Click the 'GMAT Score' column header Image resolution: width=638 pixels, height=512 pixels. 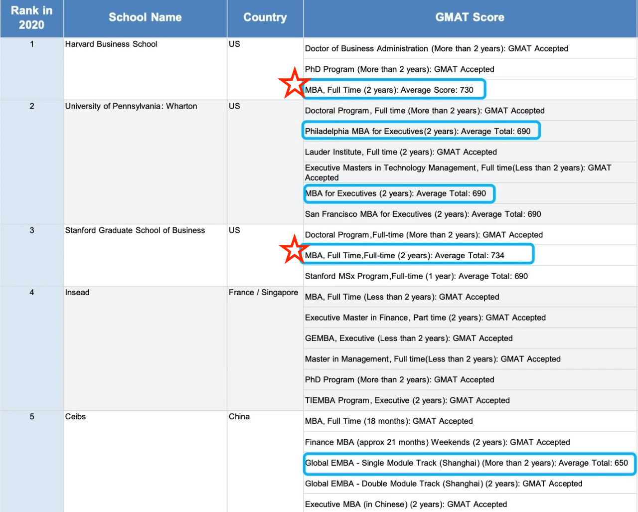[470, 18]
